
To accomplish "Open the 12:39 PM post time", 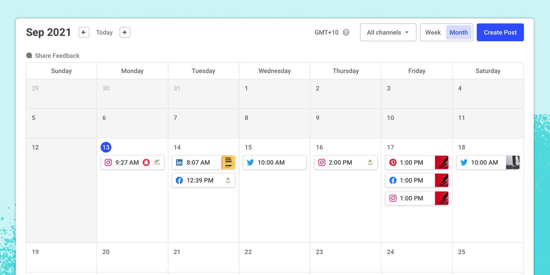I will 200,180.
